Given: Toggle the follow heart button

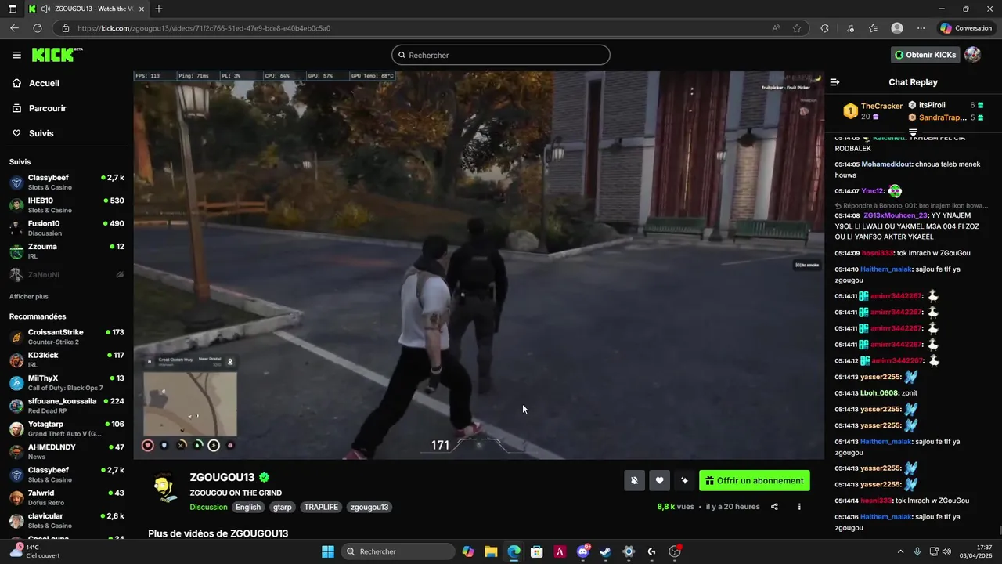Looking at the screenshot, I should [660, 481].
